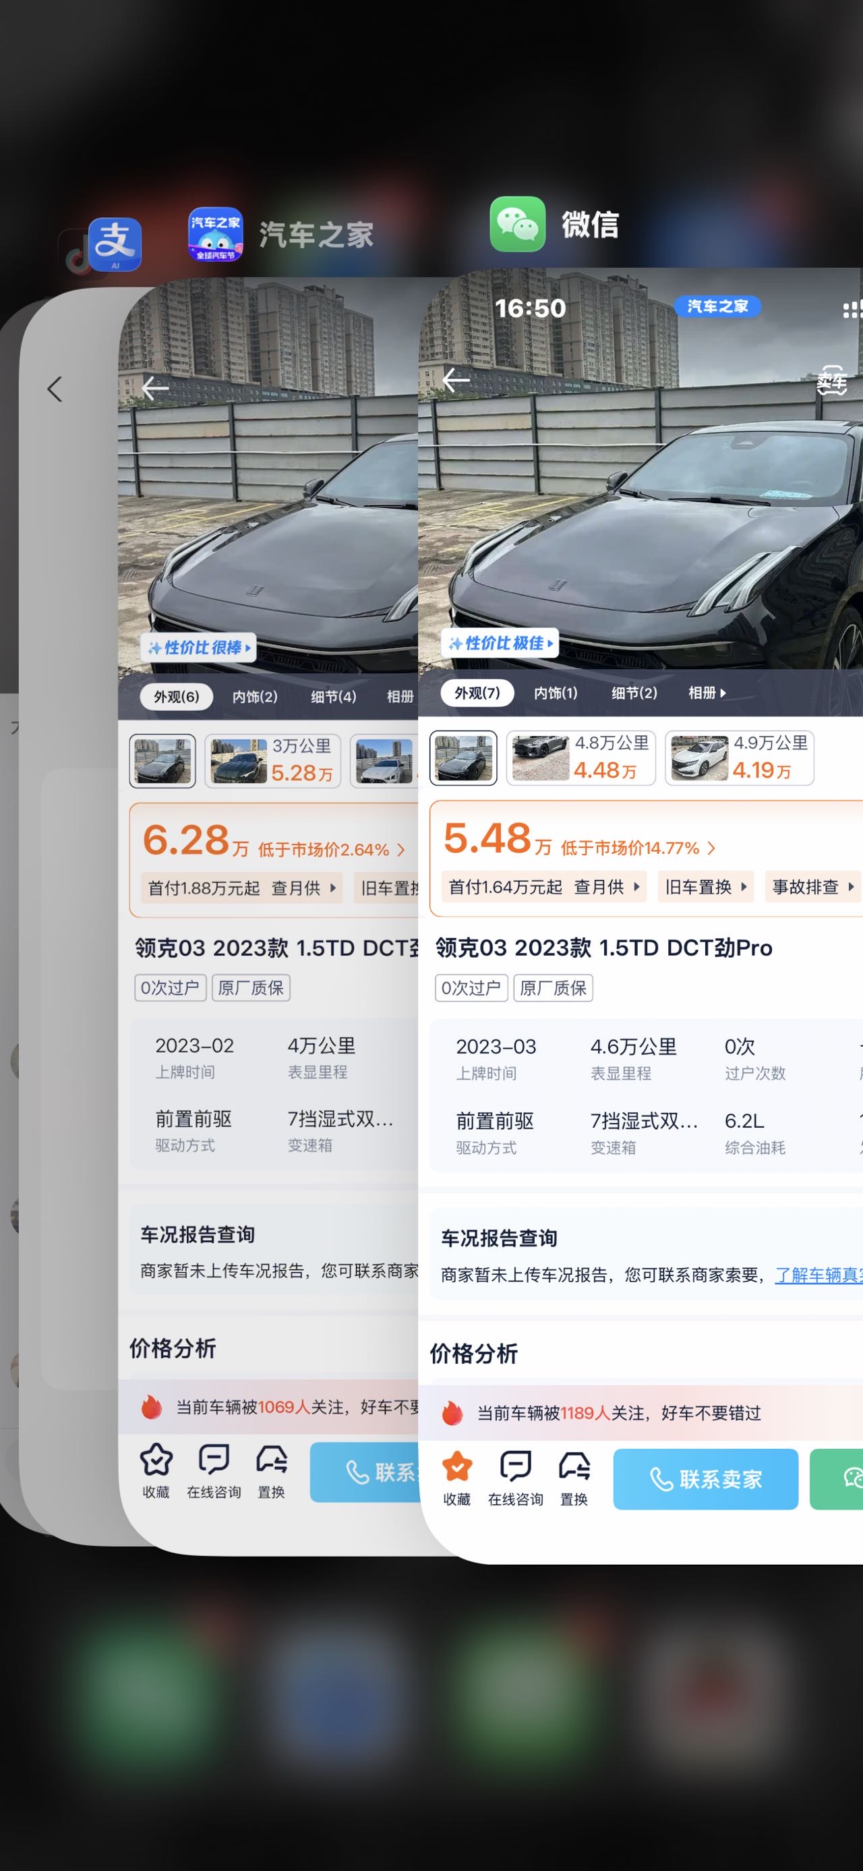Tap the blue 汽车之家 badge beside the 16:50 clock
863x1871 pixels.
717,306
